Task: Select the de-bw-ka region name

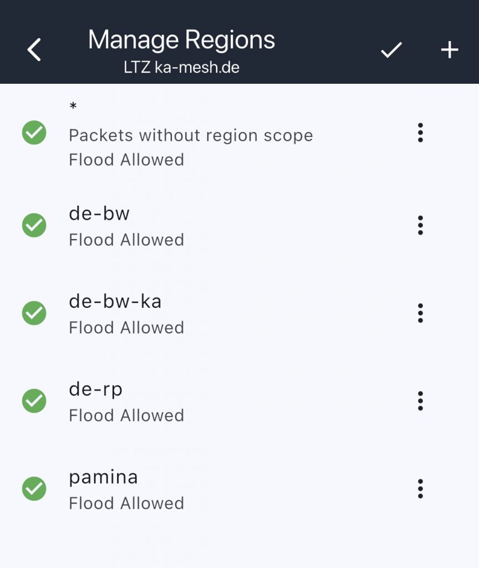Action: click(115, 302)
